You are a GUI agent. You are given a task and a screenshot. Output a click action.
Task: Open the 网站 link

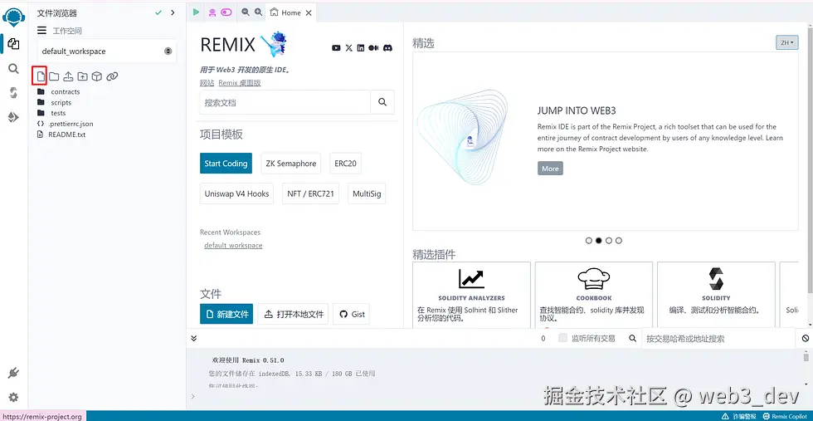[x=207, y=83]
